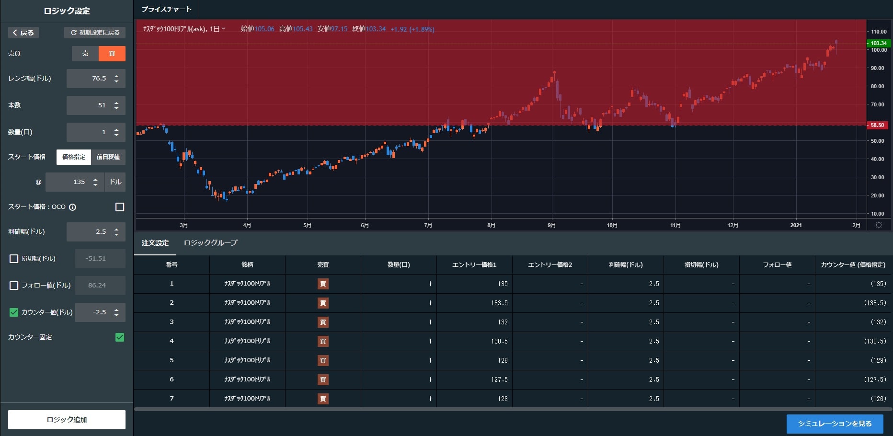Click the 買 icon in row 5
893x436 pixels.
(323, 360)
